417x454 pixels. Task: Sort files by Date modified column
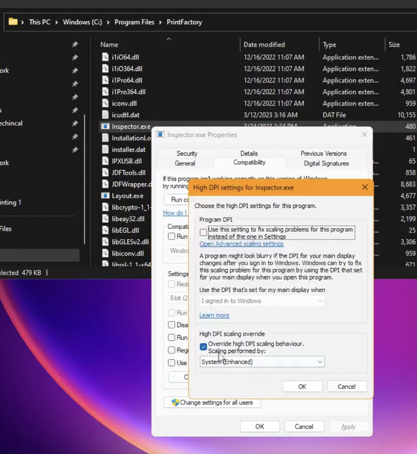(264, 44)
